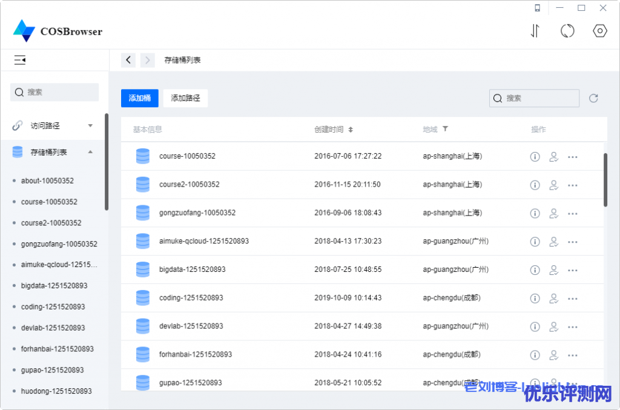Click the sync circular arrows icon
The width and height of the screenshot is (620, 410).
tap(567, 31)
